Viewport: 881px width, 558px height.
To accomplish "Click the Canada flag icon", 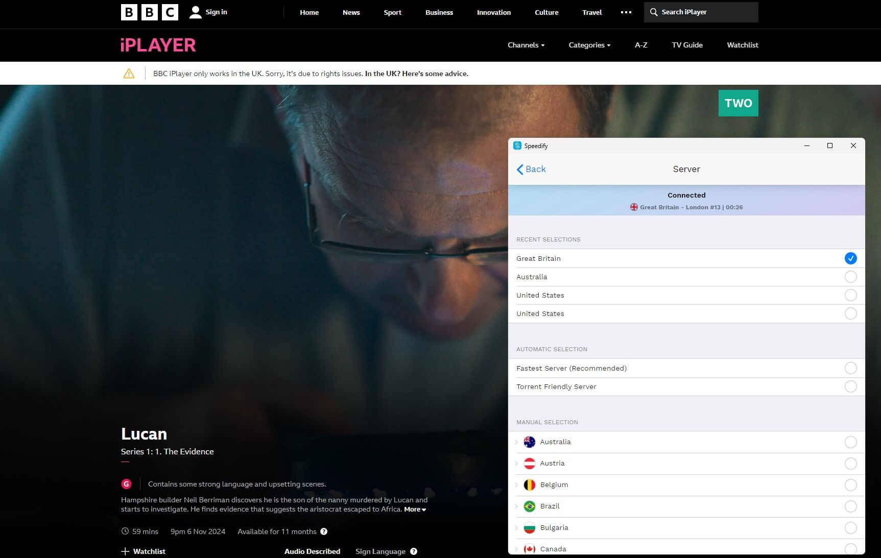I will (530, 549).
